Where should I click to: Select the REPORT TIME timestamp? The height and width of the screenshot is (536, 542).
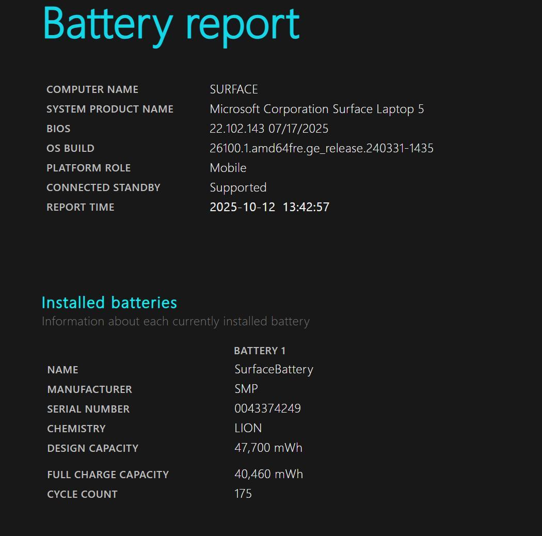coord(269,207)
